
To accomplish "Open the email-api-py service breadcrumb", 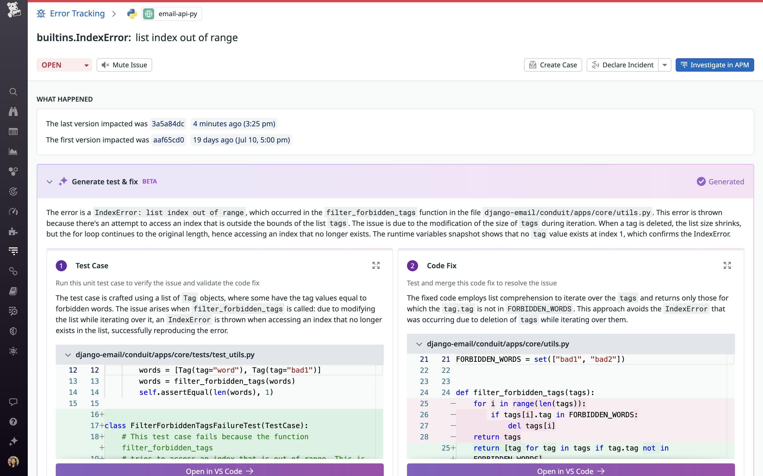I will point(171,14).
